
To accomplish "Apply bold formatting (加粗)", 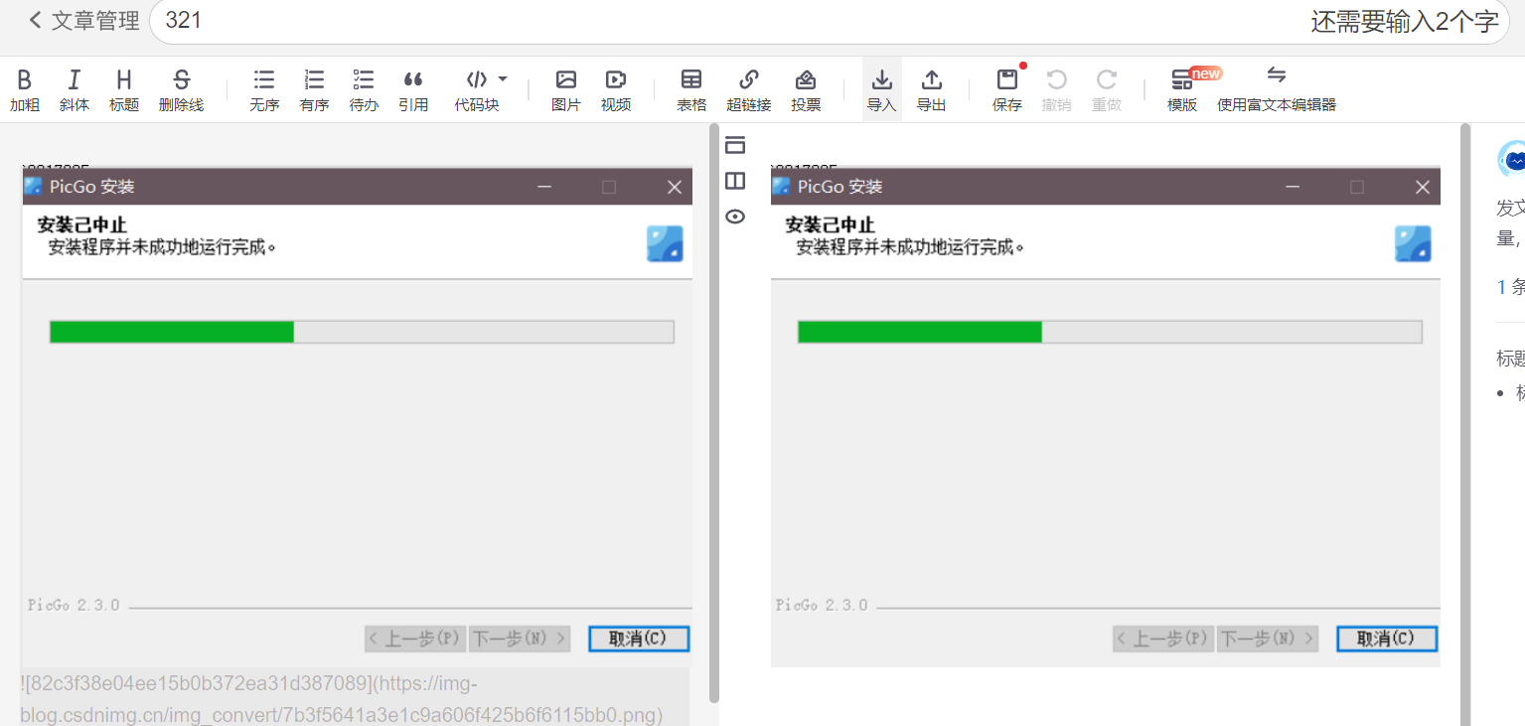I will (25, 90).
